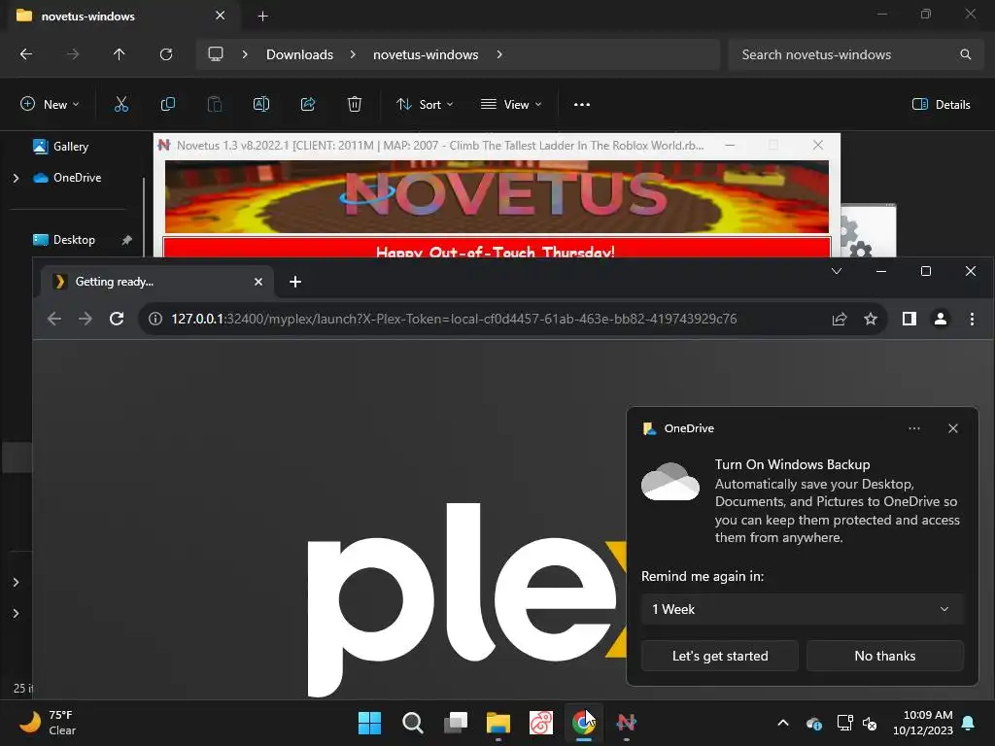This screenshot has width=995, height=746.
Task: Go up one folder level in Explorer
Action: pyautogui.click(x=119, y=54)
